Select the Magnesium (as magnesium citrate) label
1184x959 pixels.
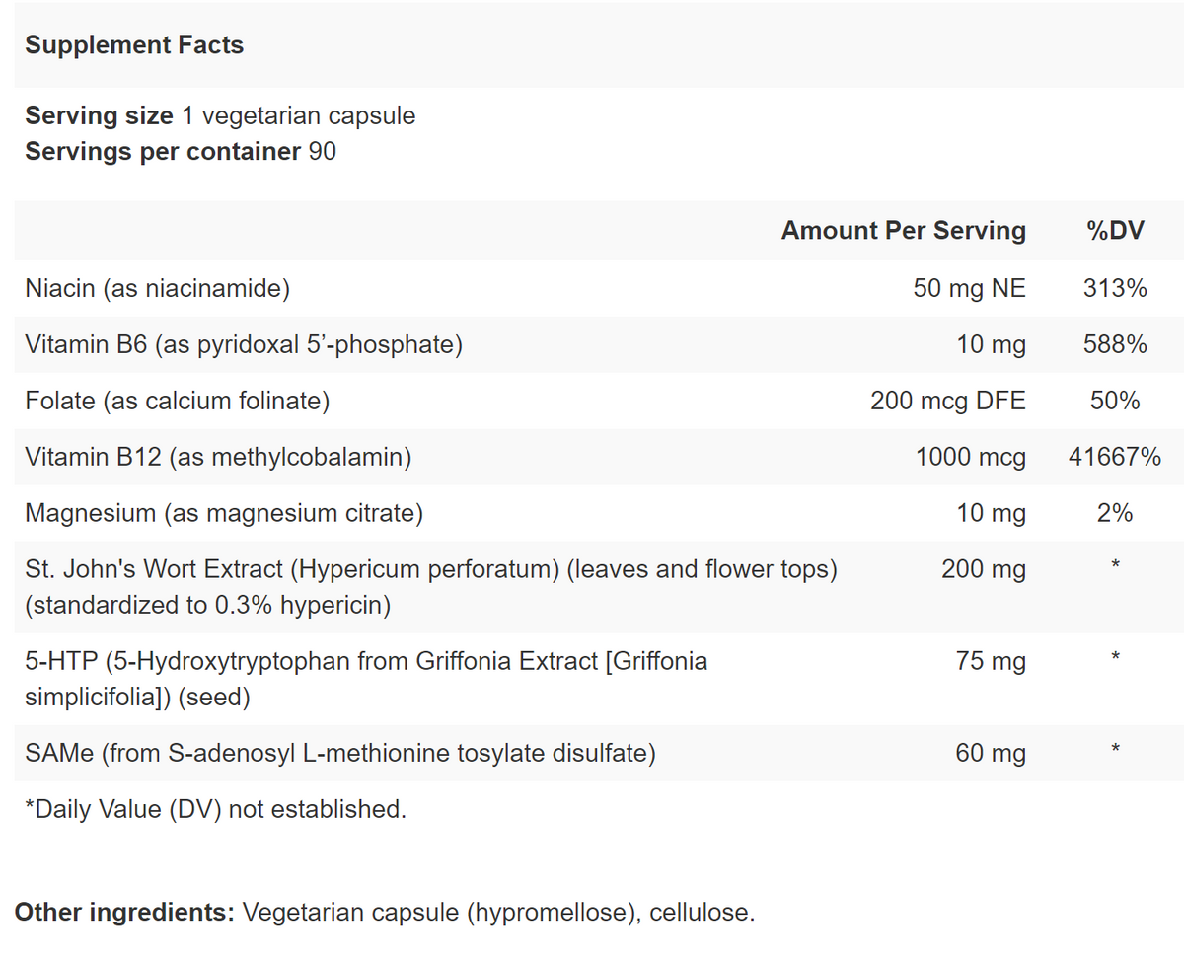click(x=223, y=513)
